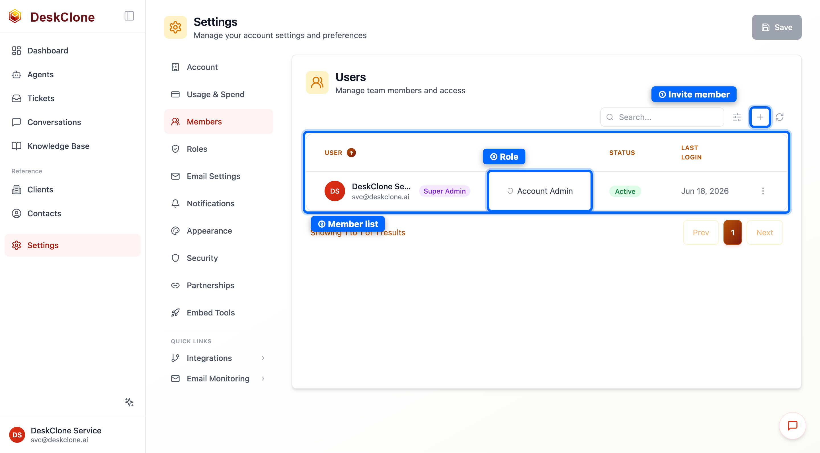The width and height of the screenshot is (820, 453).
Task: Expand Integrations quick link chevron
Action: (x=263, y=358)
